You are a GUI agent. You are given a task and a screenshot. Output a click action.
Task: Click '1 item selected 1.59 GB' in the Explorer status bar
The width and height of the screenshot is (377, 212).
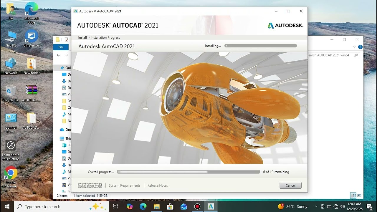click(x=90, y=196)
